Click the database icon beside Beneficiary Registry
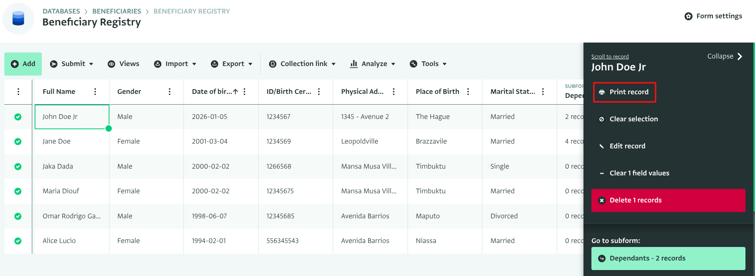Screen dimensions: 755x276 point(18,19)
